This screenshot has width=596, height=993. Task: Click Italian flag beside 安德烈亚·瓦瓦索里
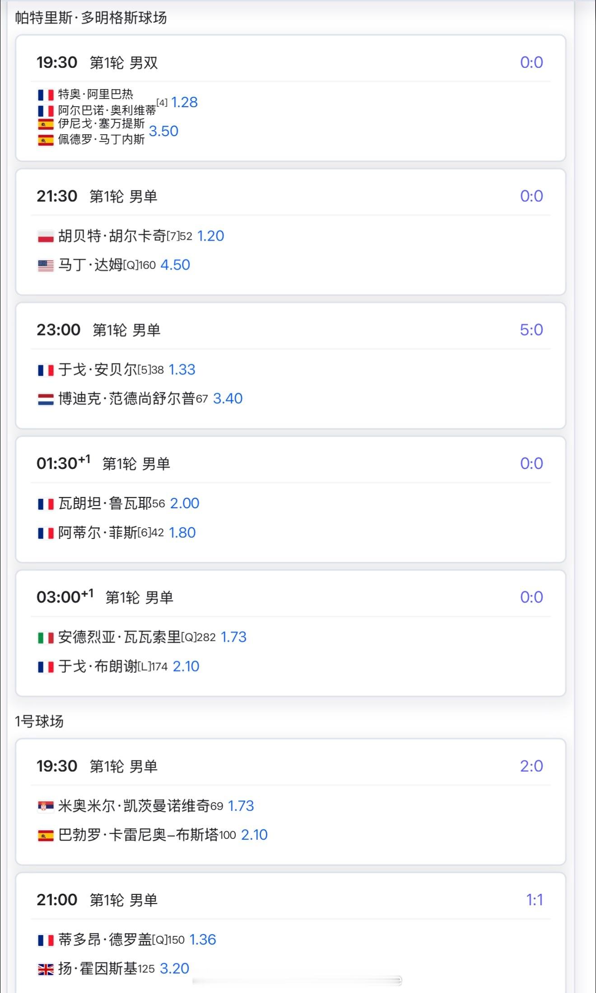click(x=46, y=638)
